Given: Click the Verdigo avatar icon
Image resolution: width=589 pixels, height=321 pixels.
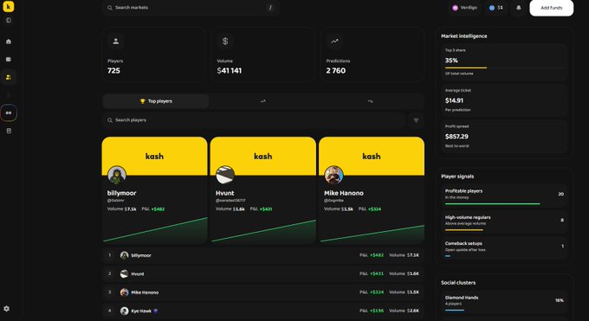Looking at the screenshot, I should click(455, 8).
